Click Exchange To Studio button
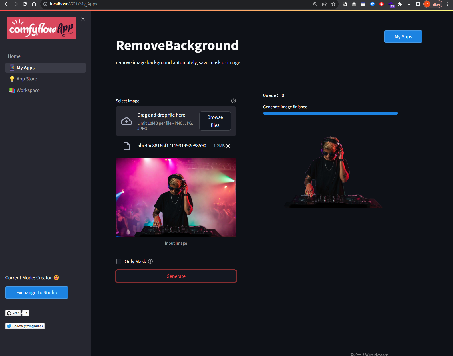The width and height of the screenshot is (453, 356). tap(37, 292)
